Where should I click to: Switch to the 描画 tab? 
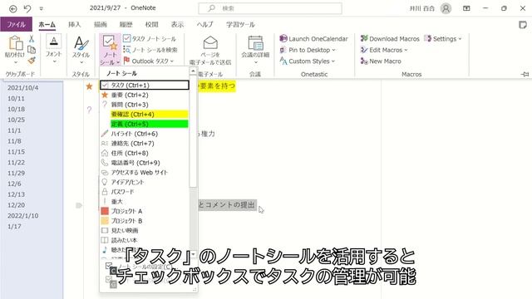tap(100, 24)
